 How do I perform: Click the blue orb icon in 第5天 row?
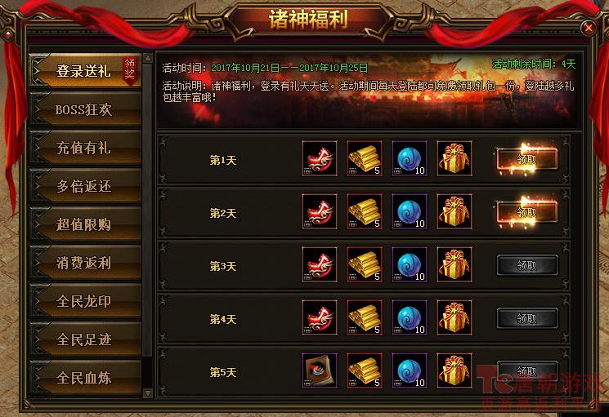(410, 370)
